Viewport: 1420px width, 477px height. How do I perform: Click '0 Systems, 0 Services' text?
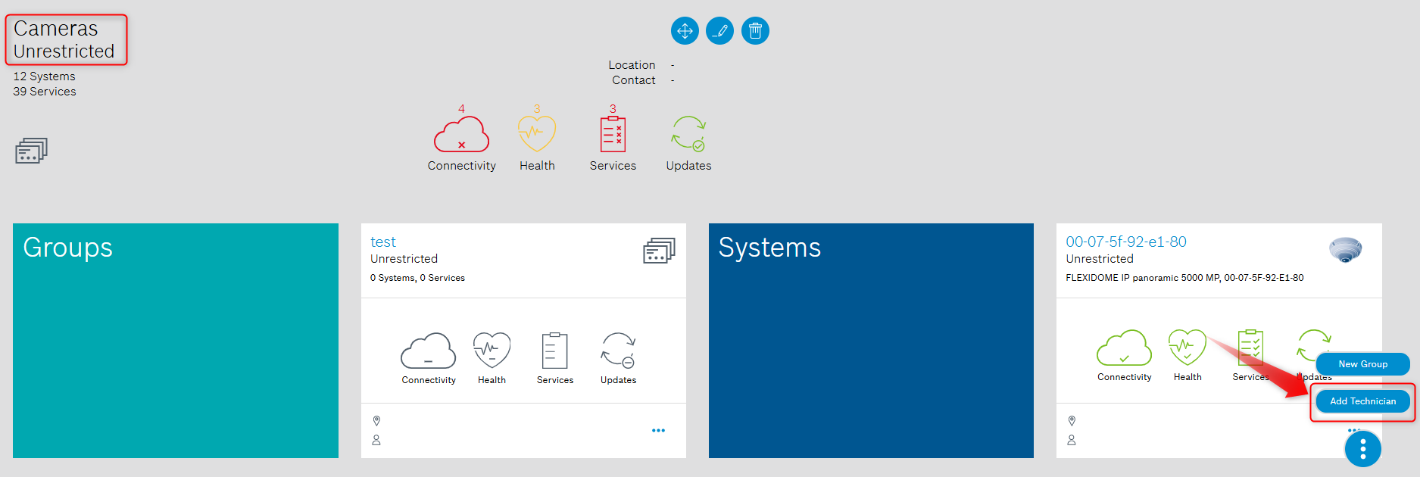[417, 278]
